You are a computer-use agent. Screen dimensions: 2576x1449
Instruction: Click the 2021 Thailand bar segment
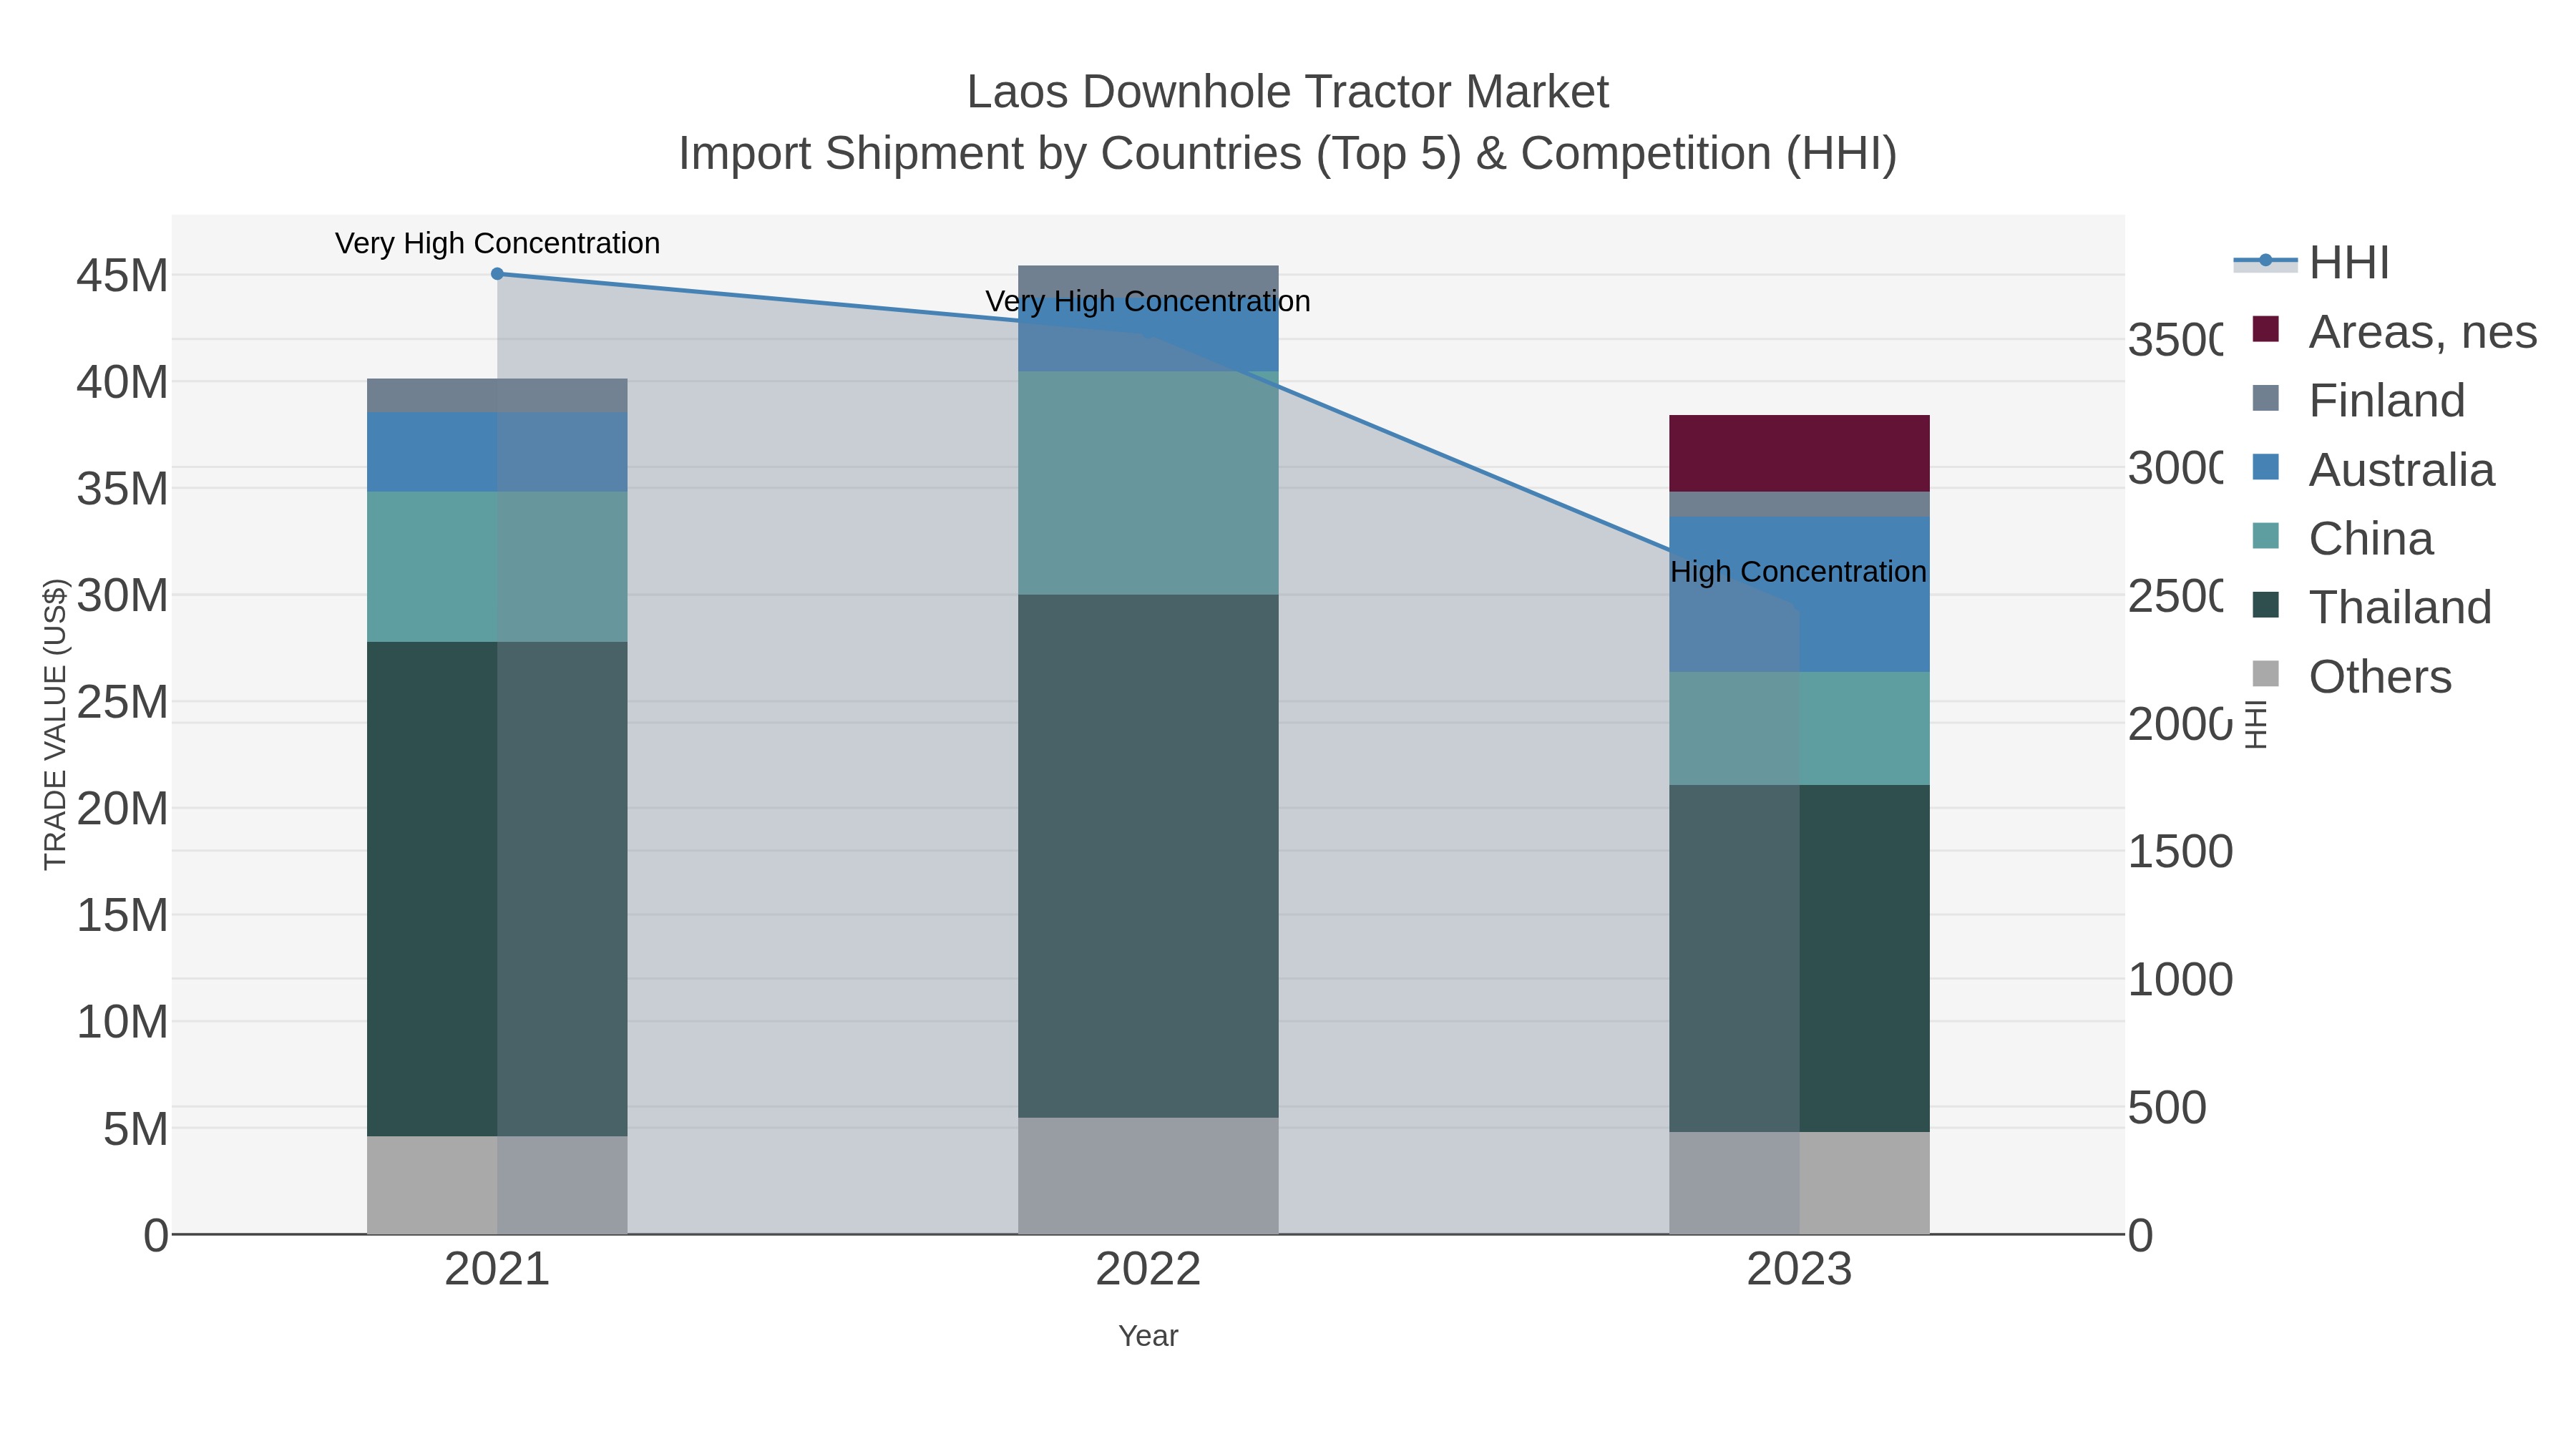tap(497, 889)
